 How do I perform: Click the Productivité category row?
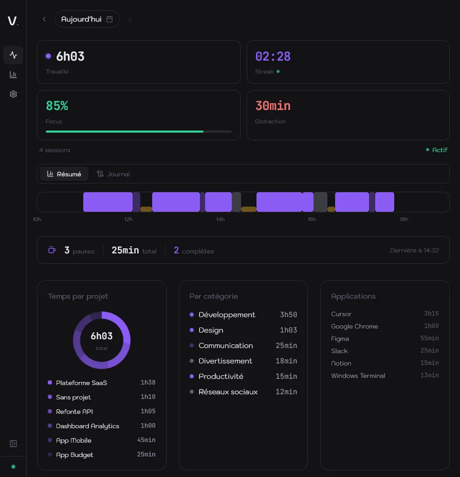pyautogui.click(x=244, y=376)
